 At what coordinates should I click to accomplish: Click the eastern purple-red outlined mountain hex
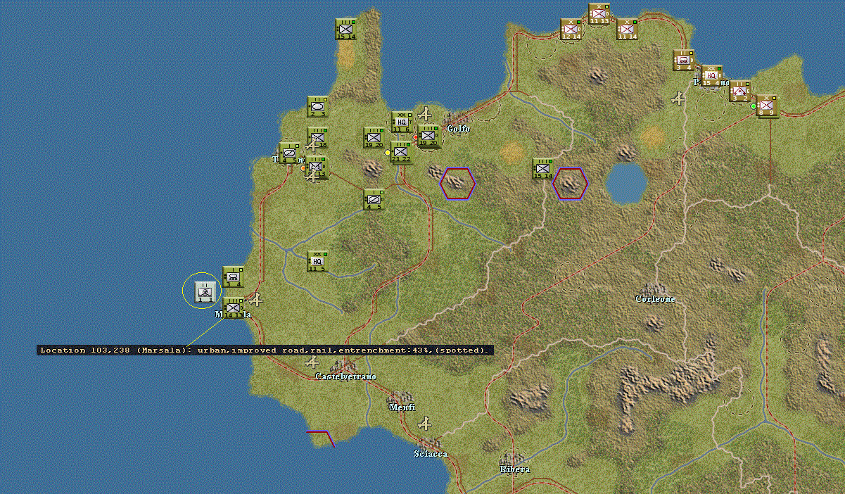coord(571,184)
